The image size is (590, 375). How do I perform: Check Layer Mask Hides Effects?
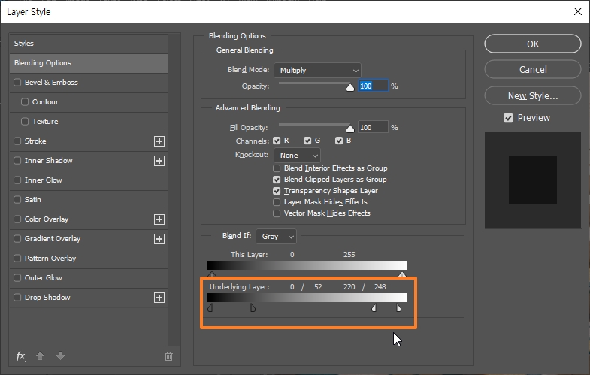[277, 202]
